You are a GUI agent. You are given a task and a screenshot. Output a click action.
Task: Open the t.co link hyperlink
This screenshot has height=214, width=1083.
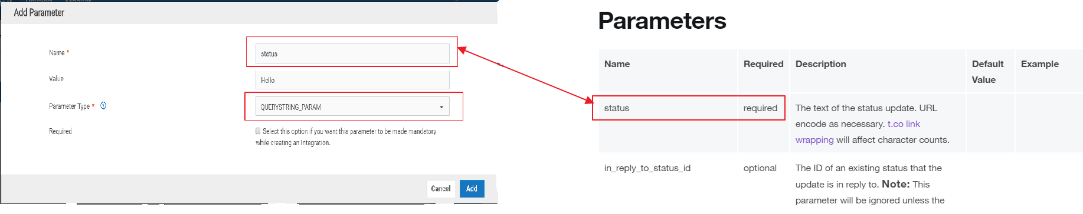point(904,124)
